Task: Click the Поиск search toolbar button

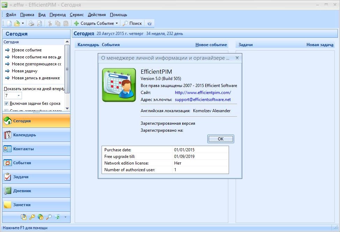Action: (x=132, y=23)
